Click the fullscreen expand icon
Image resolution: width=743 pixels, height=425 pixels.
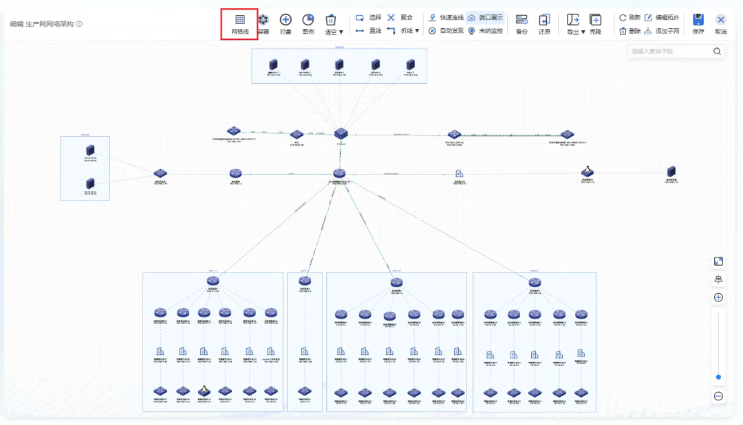pyautogui.click(x=718, y=261)
